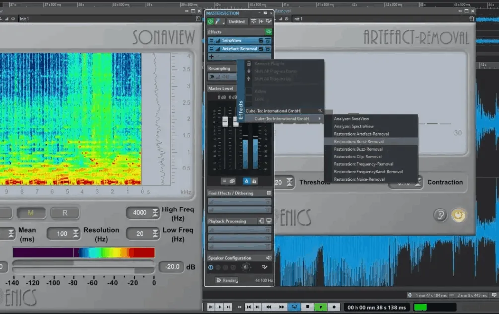Click the bypass icon next to Artefact-Removal
Image resolution: width=499 pixels, height=314 pixels.
click(x=267, y=49)
